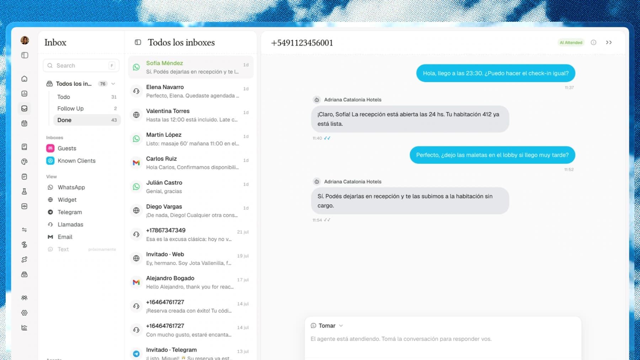This screenshot has width=640, height=360.
Task: Click the headset icon on Elena Navarro row
Action: coord(136,91)
